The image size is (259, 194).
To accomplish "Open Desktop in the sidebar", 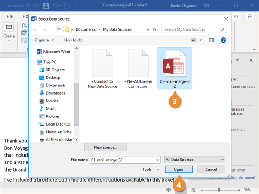I will [49, 77].
